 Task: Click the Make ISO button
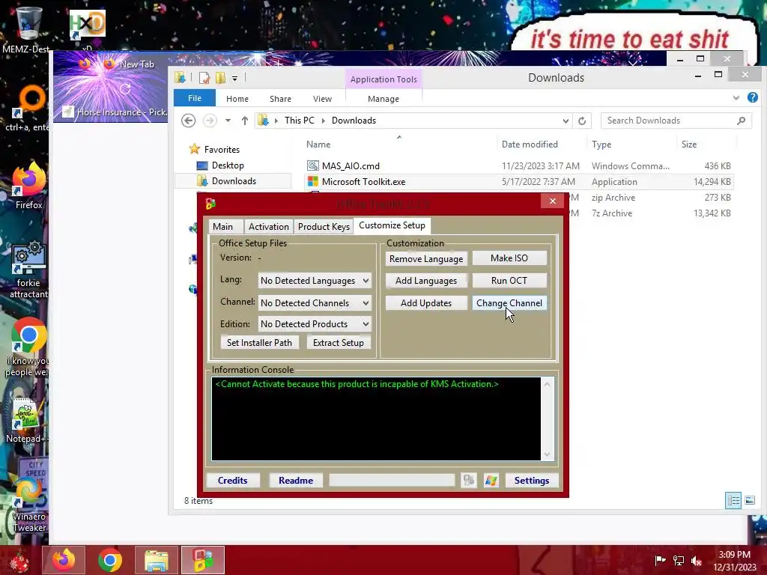[509, 258]
